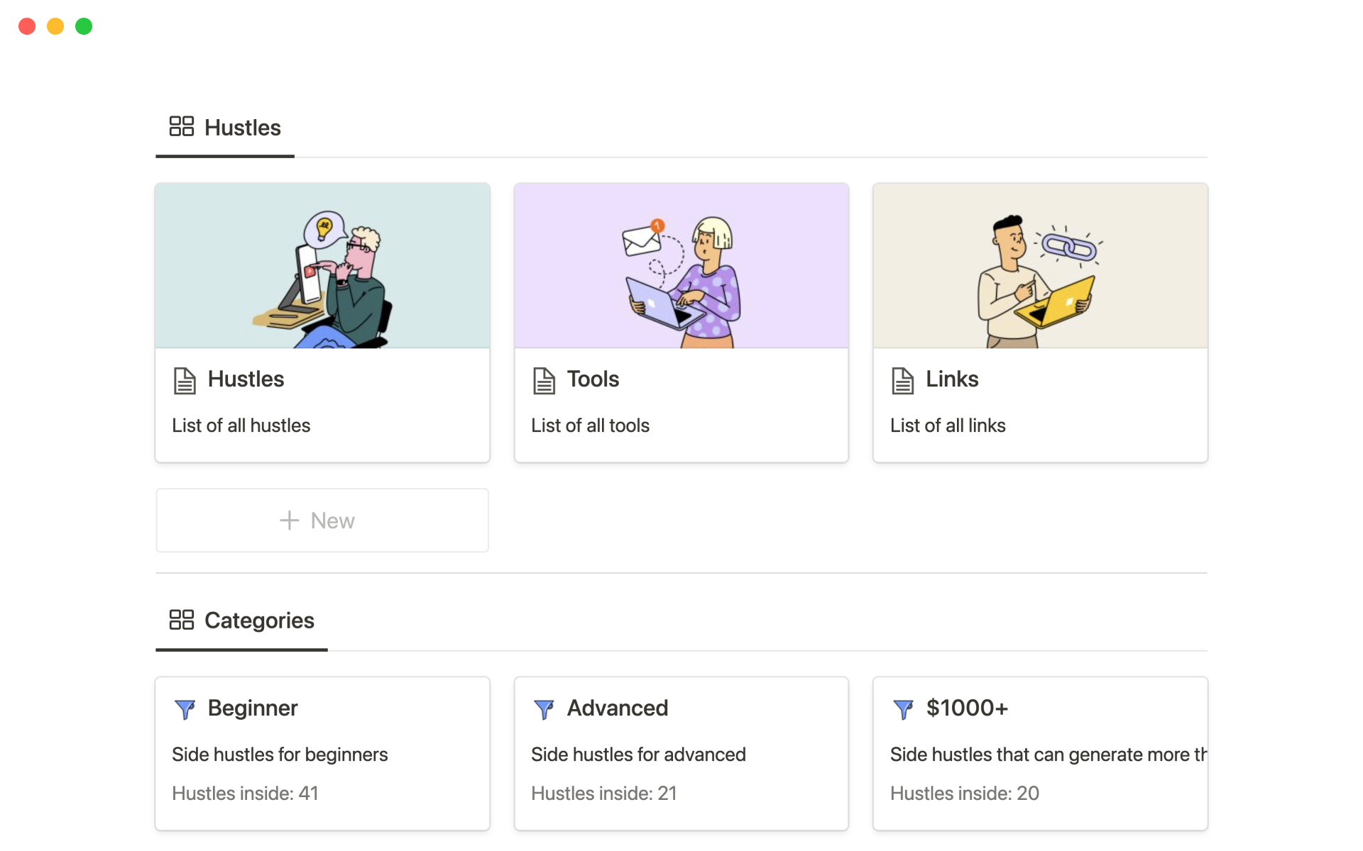The height and width of the screenshot is (851, 1363).
Task: Click the funnel icon on Advanced card
Action: point(544,708)
